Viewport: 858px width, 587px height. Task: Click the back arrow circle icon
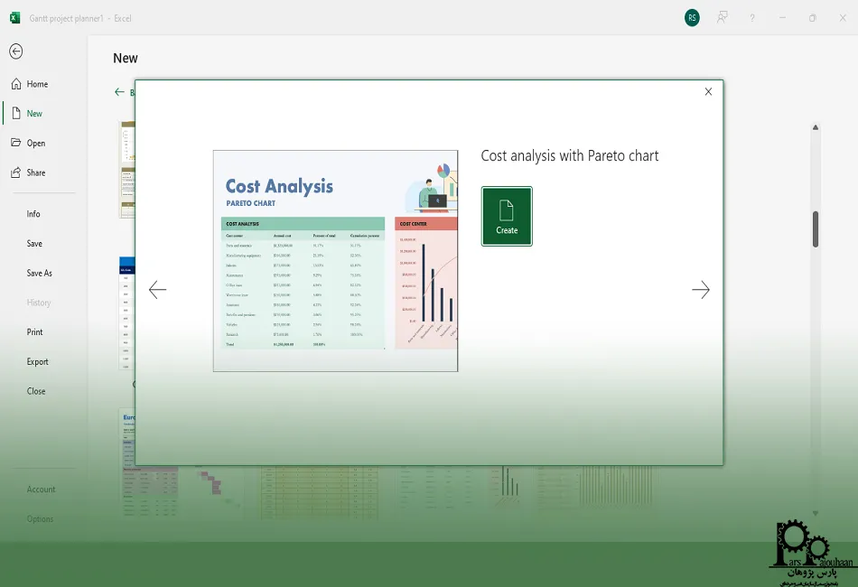coord(15,51)
